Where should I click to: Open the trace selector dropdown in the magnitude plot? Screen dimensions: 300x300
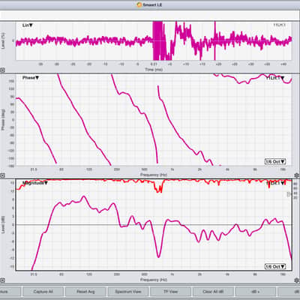(x=276, y=183)
